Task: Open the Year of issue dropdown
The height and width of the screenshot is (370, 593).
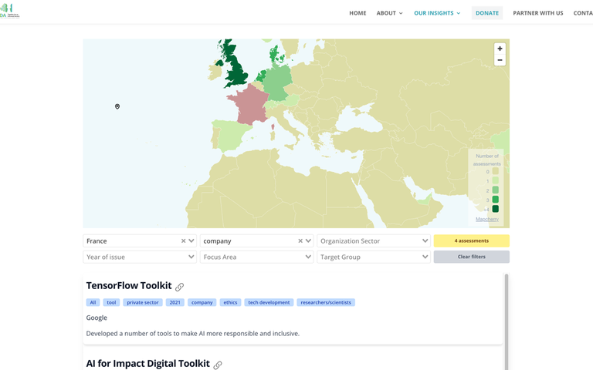Action: (140, 257)
